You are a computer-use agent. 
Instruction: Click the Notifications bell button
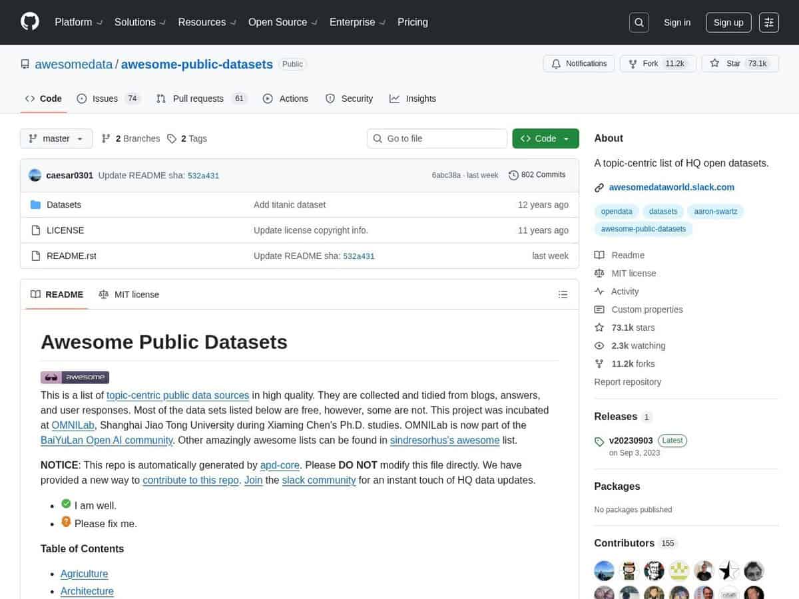point(579,64)
